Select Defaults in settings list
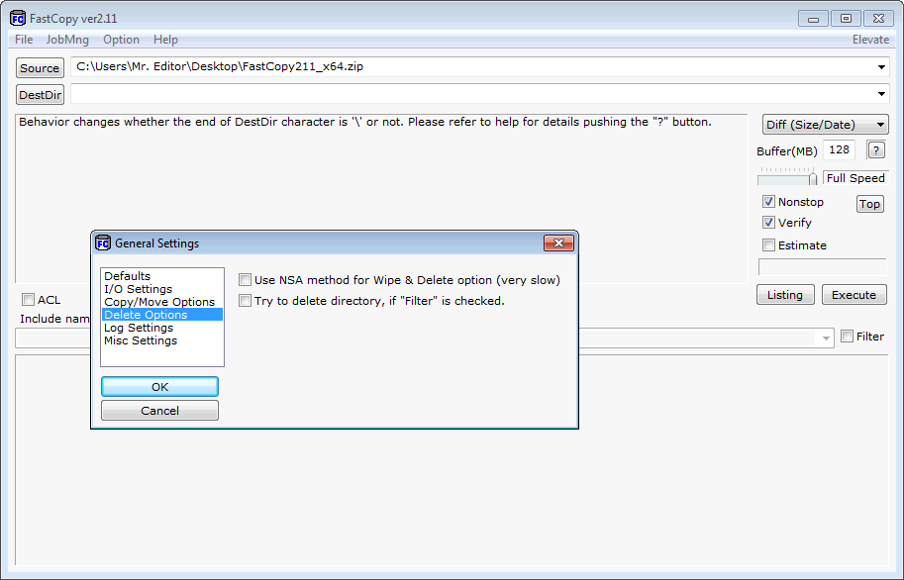Image resolution: width=904 pixels, height=580 pixels. (x=162, y=276)
